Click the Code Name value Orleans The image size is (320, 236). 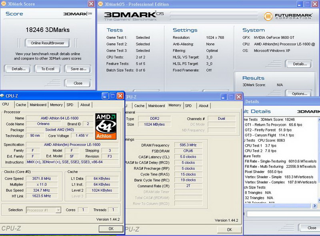tap(43, 124)
